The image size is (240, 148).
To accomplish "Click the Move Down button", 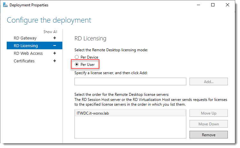I will tap(208, 124).
